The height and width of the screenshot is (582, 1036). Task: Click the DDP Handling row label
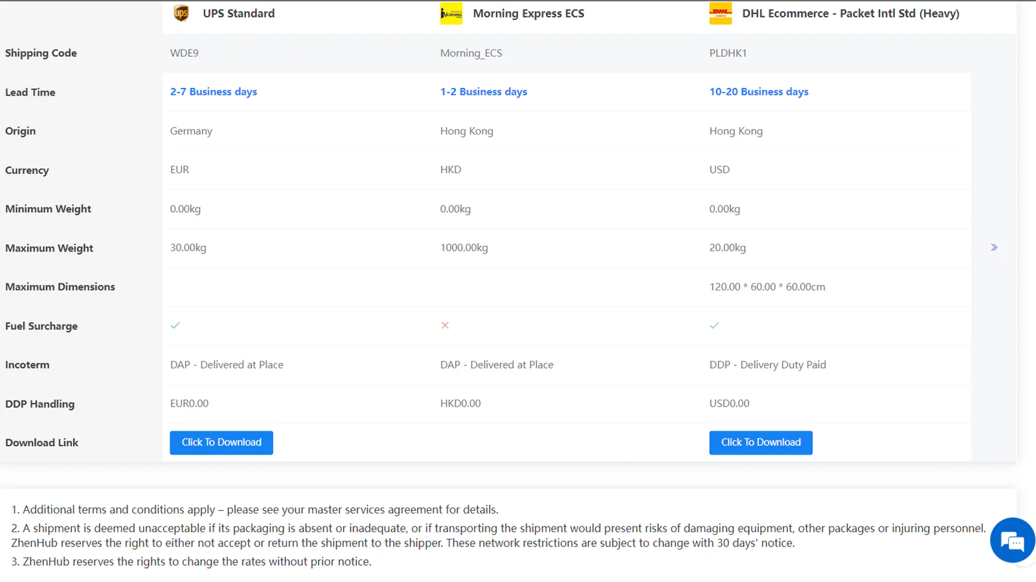click(x=40, y=404)
